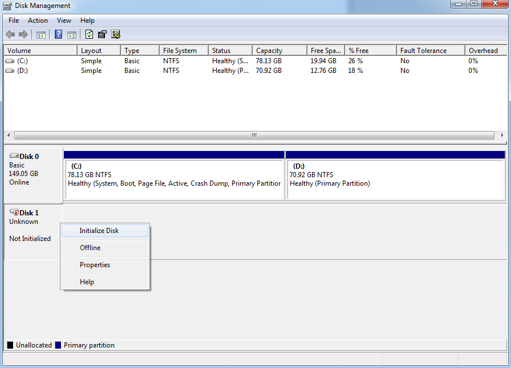511x368 pixels.
Task: Click the Unallocated legend label
Action: point(34,345)
